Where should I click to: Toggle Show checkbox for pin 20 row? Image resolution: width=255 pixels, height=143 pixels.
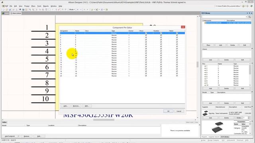click(x=146, y=76)
